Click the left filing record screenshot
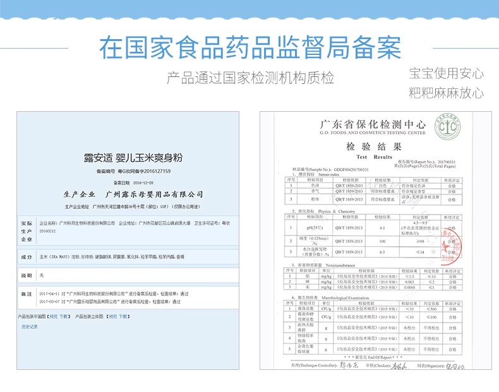 point(128,241)
